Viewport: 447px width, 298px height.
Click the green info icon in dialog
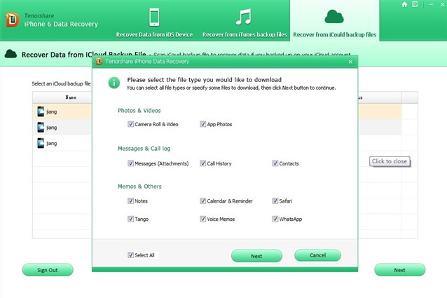tap(114, 83)
